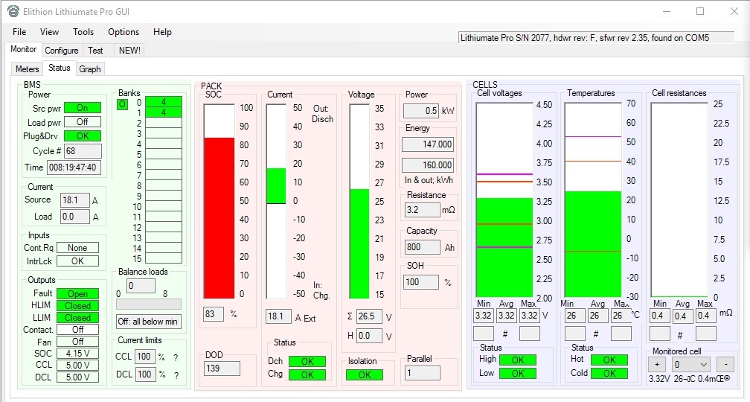Screen dimensions: 750x402
Task: Click the Fault Open output indicator
Action: tap(77, 294)
